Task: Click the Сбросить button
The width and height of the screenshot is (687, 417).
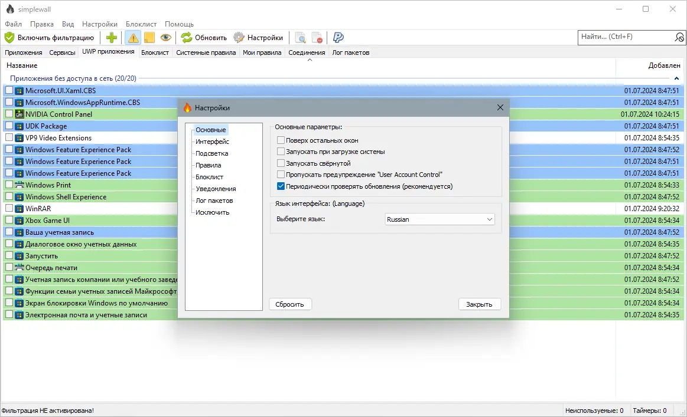Action: point(289,304)
